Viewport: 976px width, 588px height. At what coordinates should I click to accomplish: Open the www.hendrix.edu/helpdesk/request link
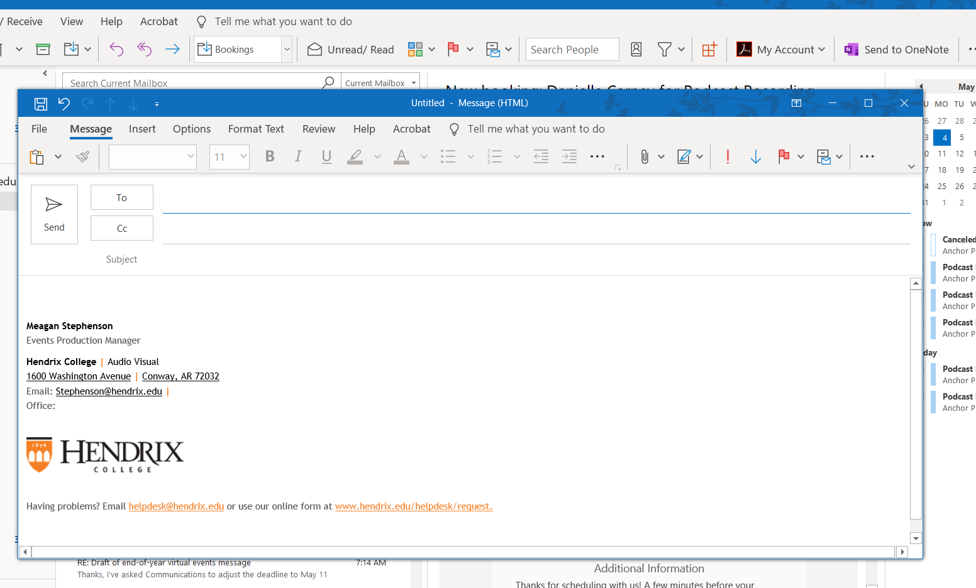pos(413,506)
